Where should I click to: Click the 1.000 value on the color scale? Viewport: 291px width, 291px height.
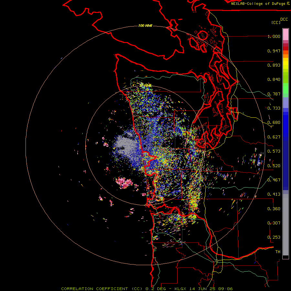pos(274,36)
